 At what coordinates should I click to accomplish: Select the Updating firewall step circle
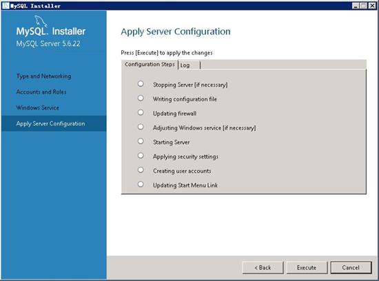click(x=141, y=112)
